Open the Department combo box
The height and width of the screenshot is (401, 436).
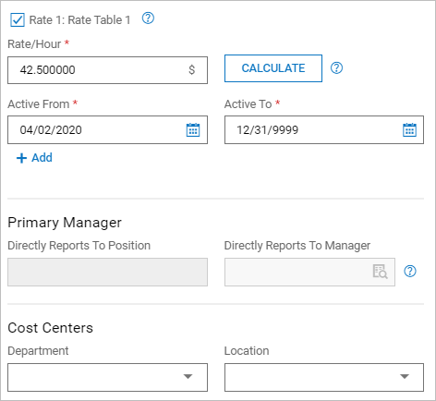[107, 377]
